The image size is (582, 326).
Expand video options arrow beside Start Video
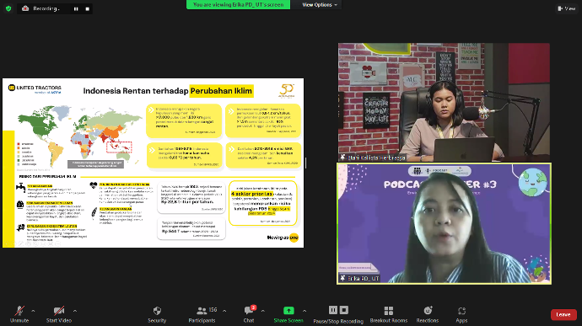pyautogui.click(x=75, y=311)
